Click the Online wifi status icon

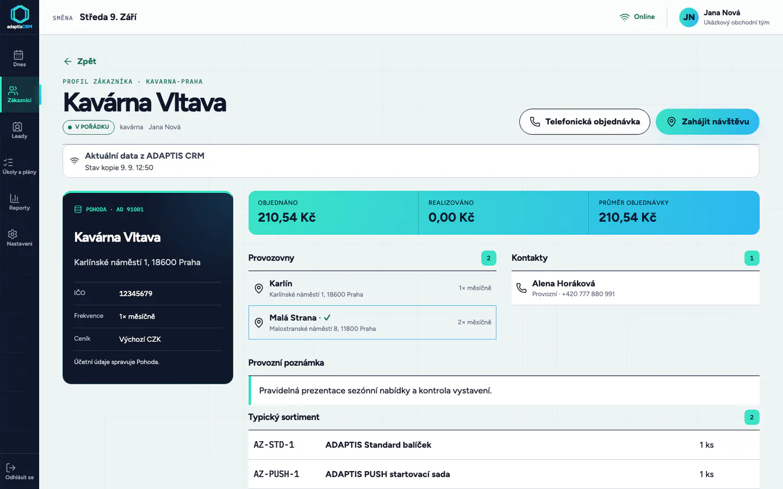pos(625,17)
